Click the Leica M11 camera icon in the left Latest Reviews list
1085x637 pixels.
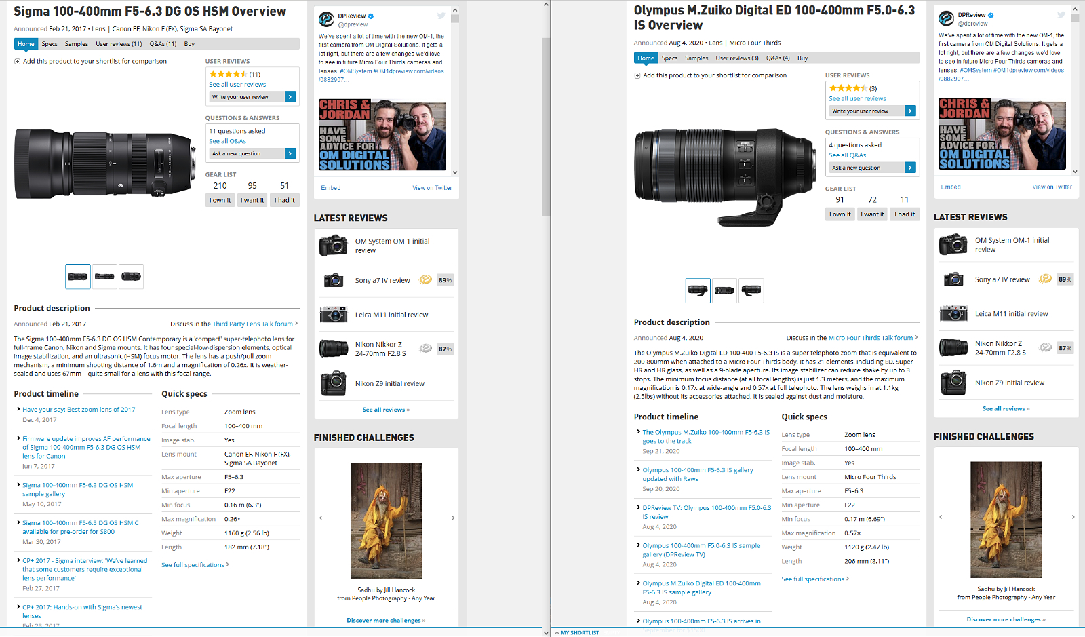pyautogui.click(x=333, y=314)
